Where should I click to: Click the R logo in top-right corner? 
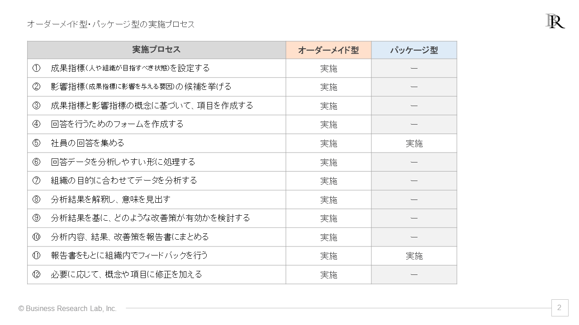coord(555,21)
